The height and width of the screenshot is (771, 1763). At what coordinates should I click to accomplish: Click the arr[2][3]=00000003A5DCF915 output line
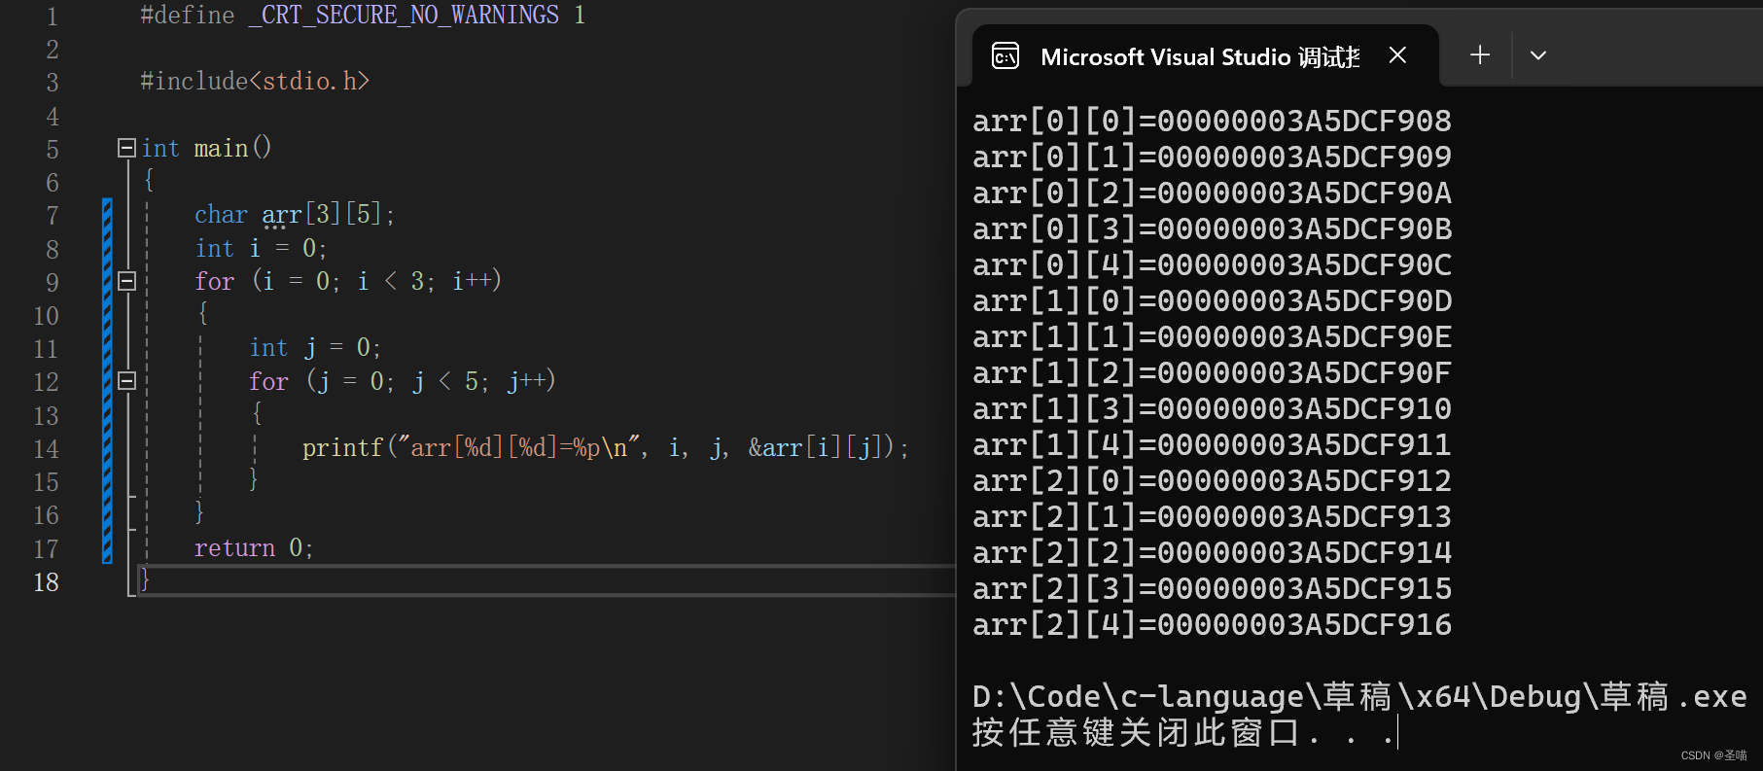click(1212, 588)
